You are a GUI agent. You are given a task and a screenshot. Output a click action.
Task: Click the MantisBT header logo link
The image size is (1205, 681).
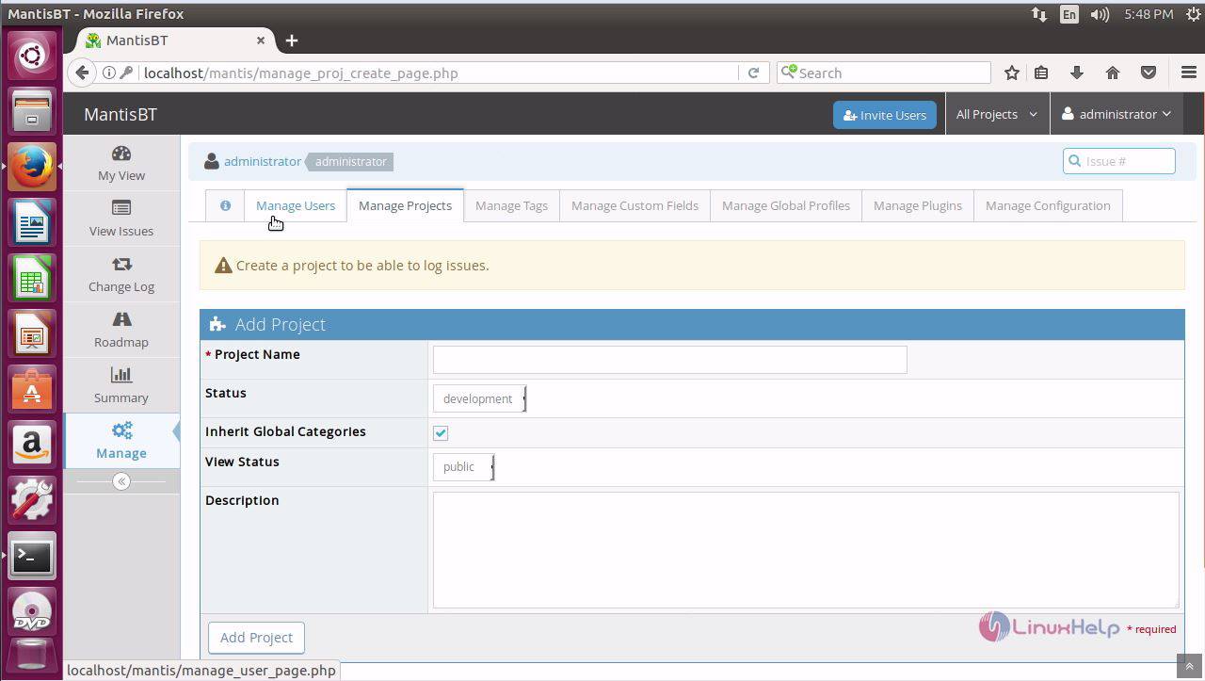click(120, 114)
